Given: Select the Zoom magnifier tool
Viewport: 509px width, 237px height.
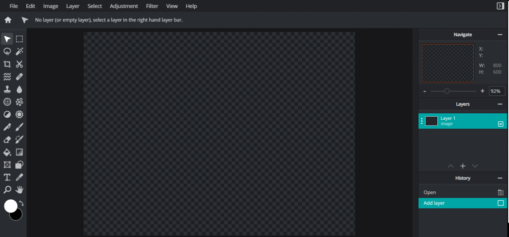Looking at the screenshot, I should (x=7, y=190).
